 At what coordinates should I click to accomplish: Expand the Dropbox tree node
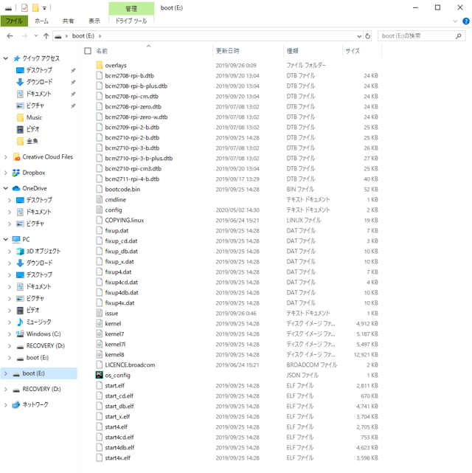tap(6, 173)
